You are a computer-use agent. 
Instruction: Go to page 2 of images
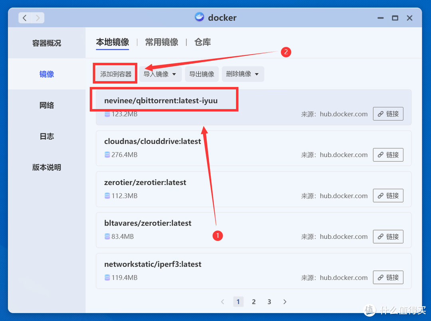pyautogui.click(x=254, y=302)
